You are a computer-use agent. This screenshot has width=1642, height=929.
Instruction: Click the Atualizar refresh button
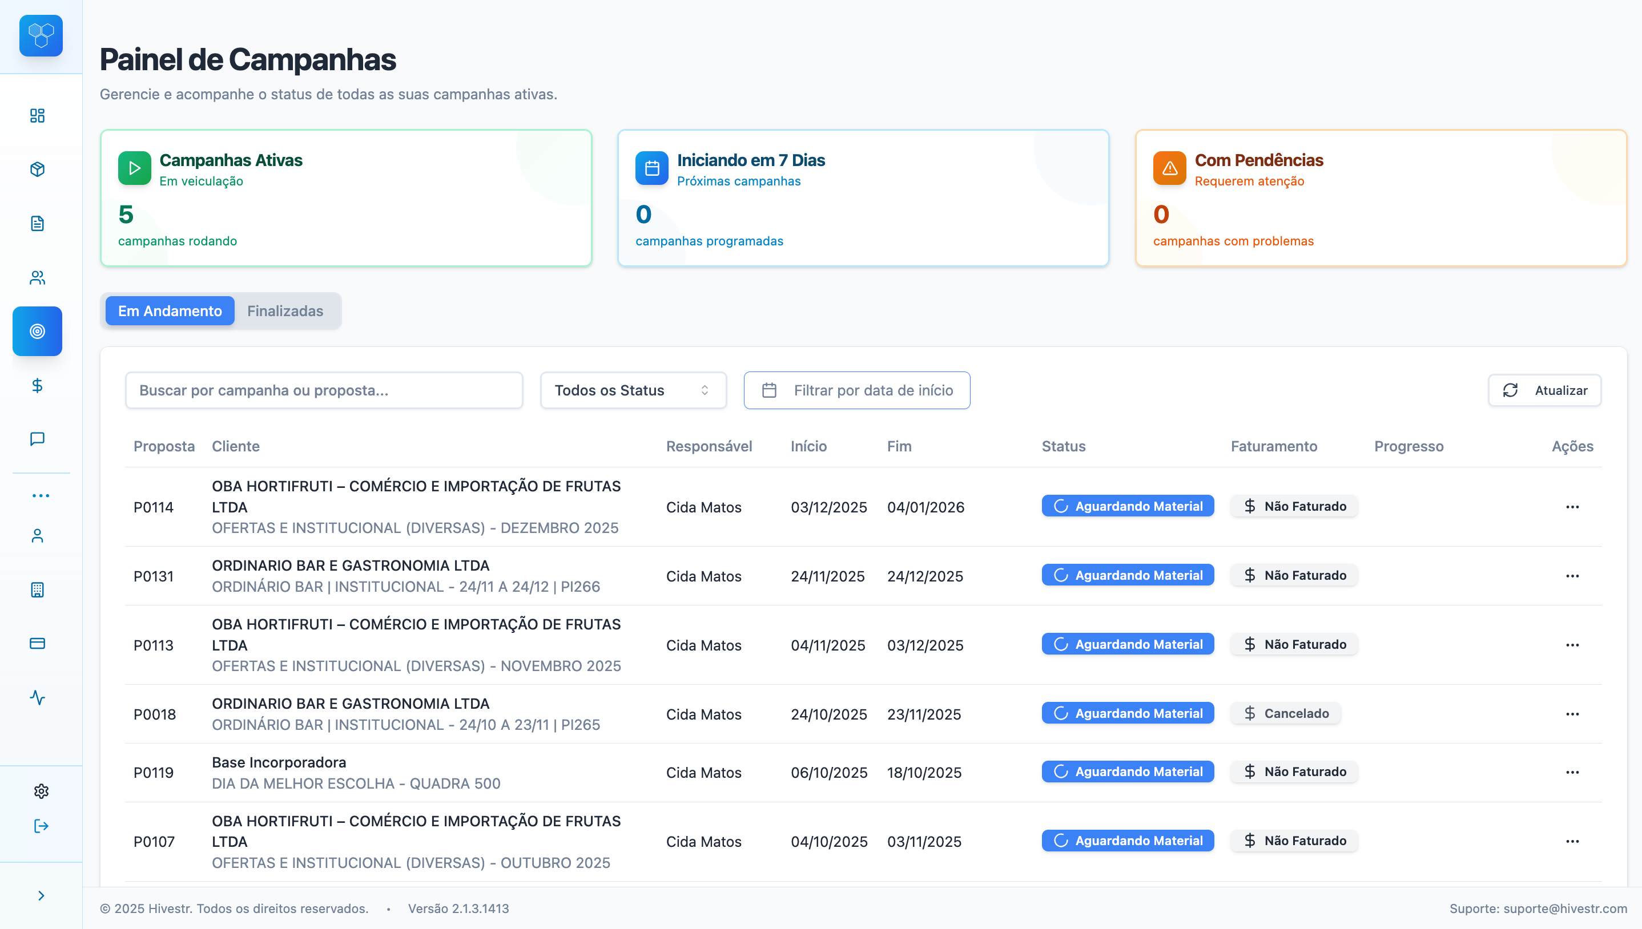coord(1544,390)
